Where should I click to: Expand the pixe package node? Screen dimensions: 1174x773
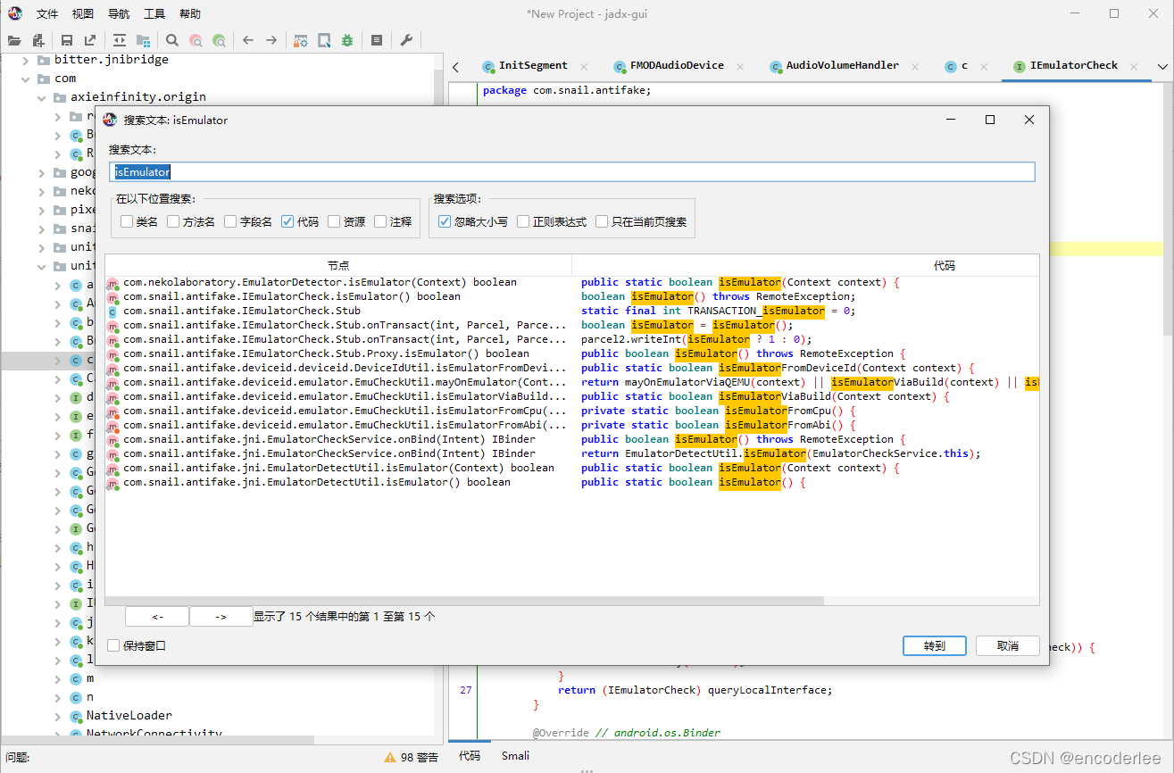[41, 210]
